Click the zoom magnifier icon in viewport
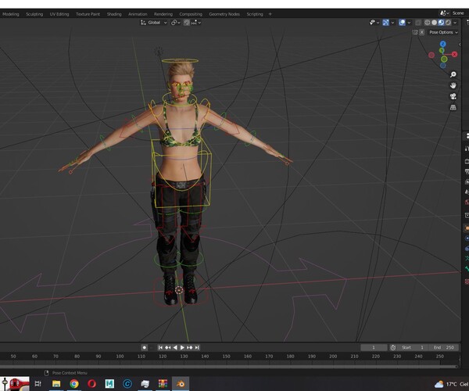Image resolution: width=469 pixels, height=391 pixels. tap(453, 74)
